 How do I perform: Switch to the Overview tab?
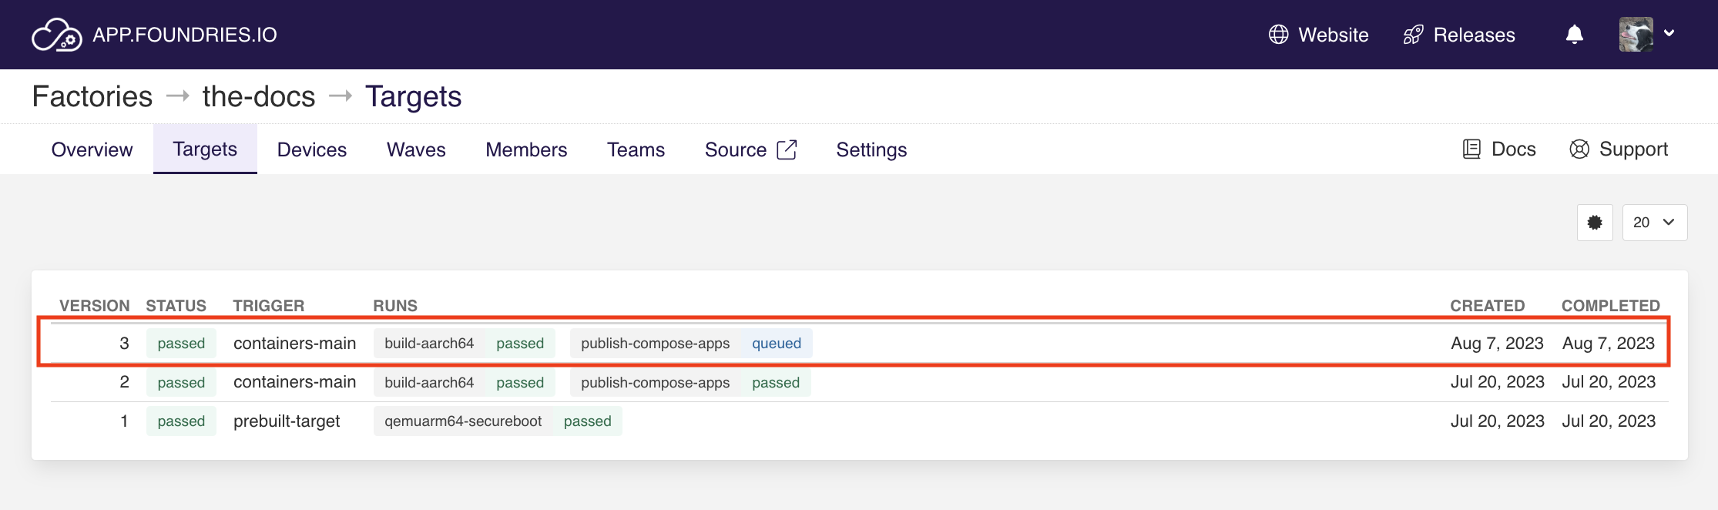pos(92,149)
